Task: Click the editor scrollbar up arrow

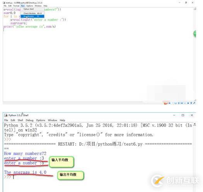Action: (195, 9)
